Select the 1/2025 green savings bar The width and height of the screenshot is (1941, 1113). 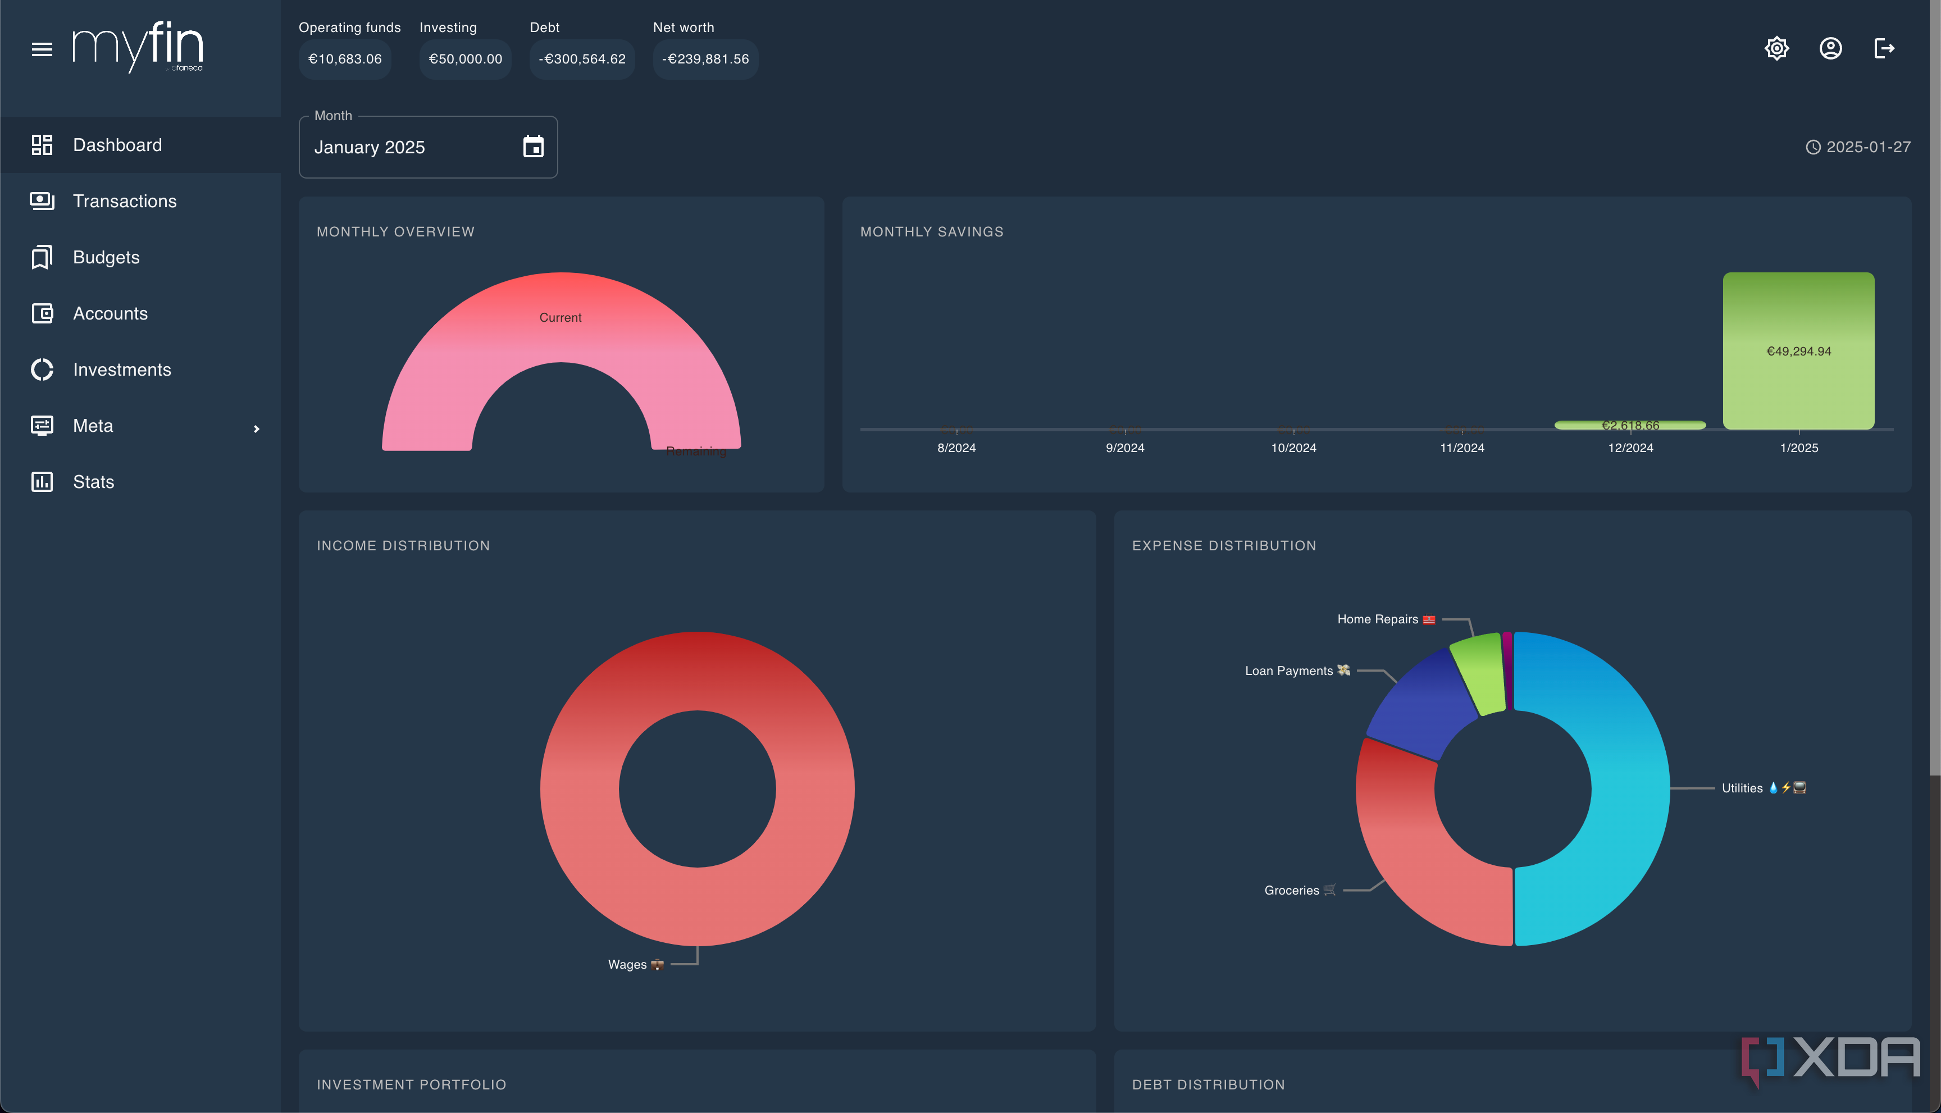point(1798,351)
